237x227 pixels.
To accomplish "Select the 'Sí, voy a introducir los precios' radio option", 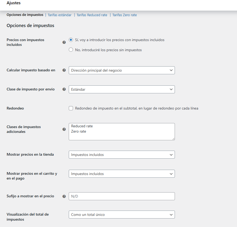I will [71, 40].
